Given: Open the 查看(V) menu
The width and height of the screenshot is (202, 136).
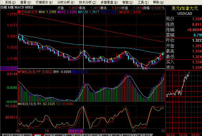Looking at the screenshot, I should 25,2.
